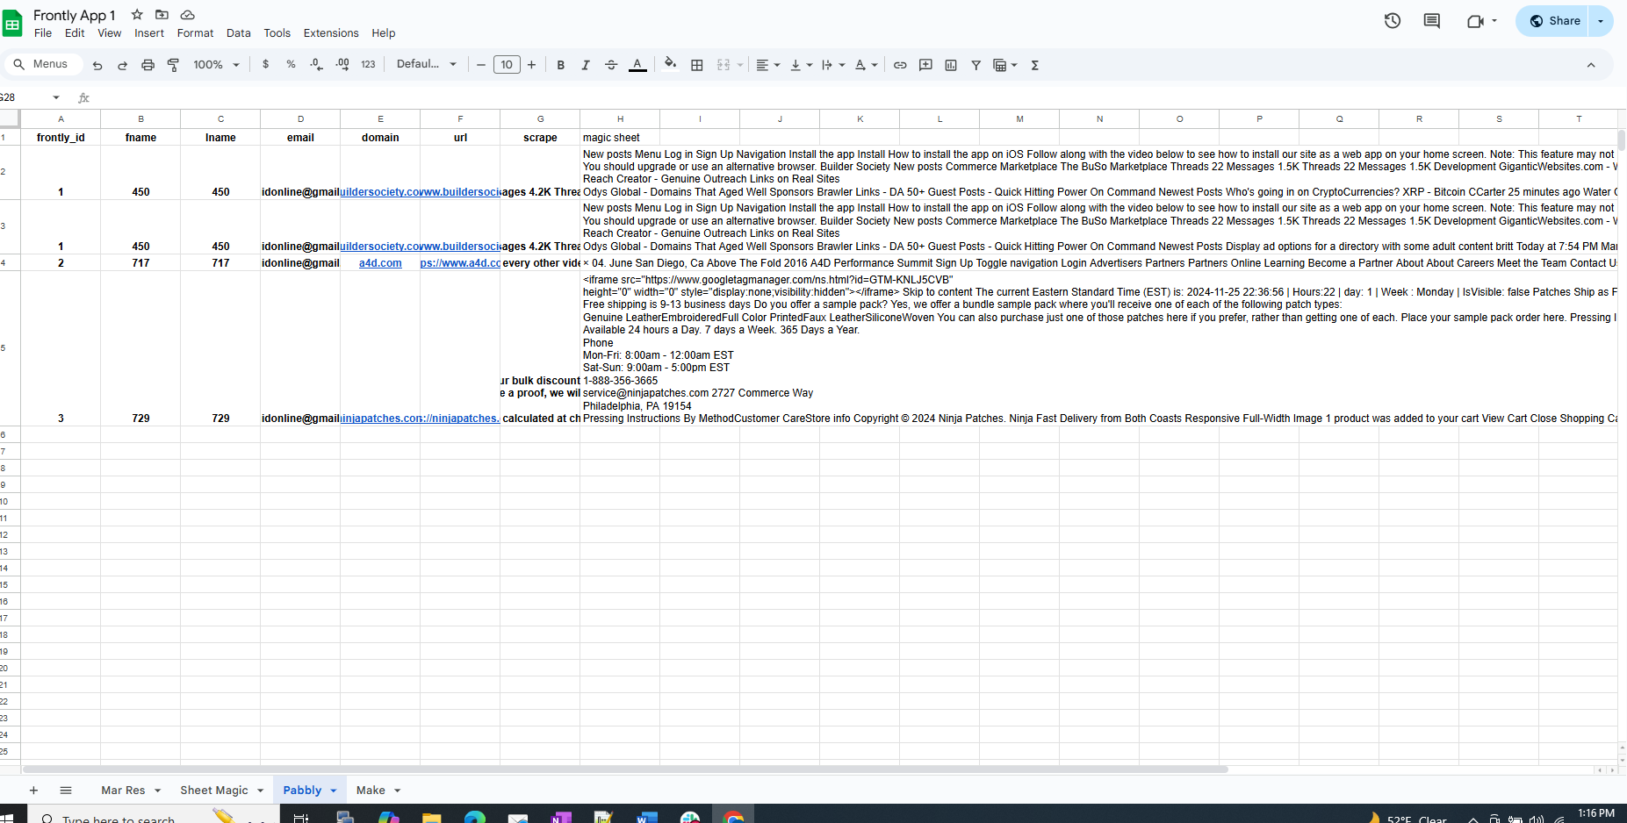Open File Explorer in taskbar
This screenshot has height=823, width=1627.
tap(431, 818)
